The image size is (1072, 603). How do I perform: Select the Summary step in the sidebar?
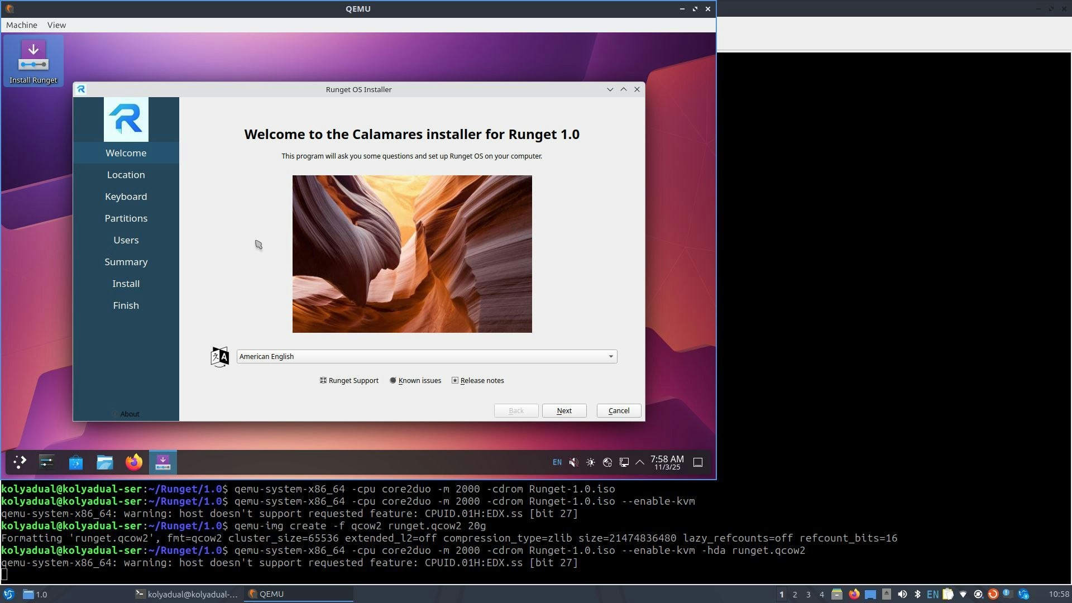pos(126,262)
